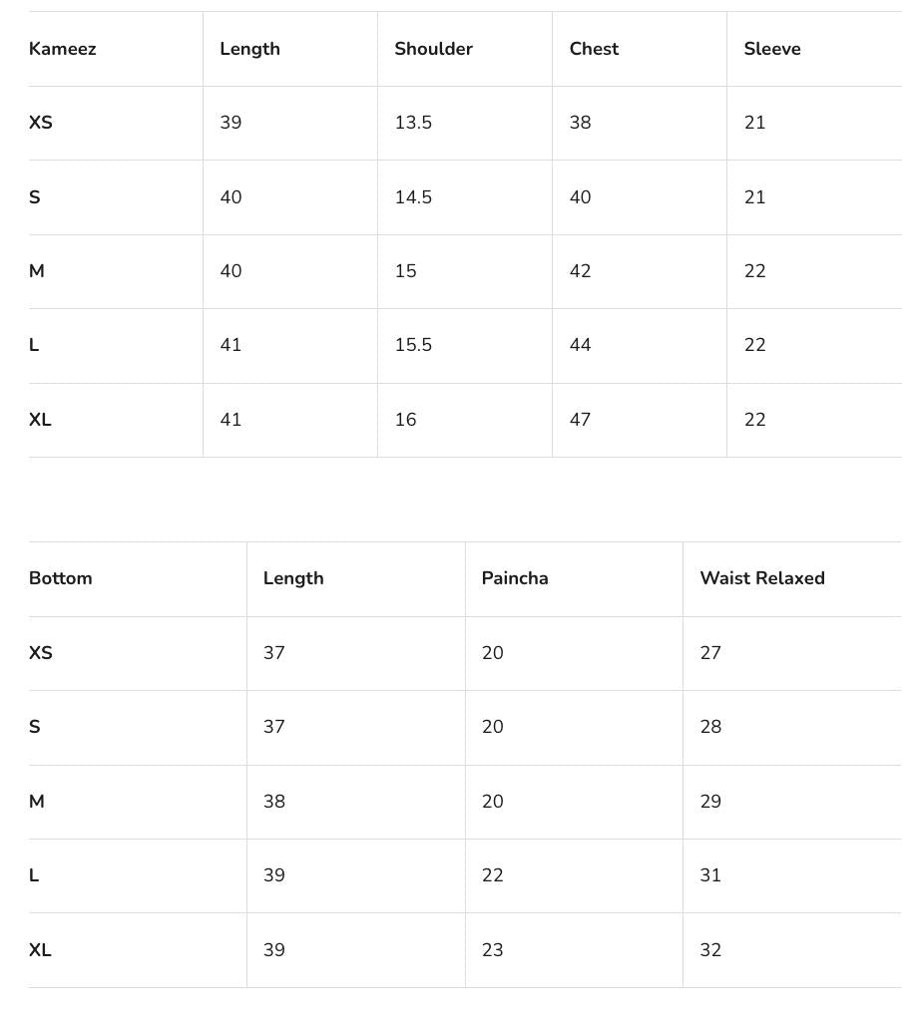The height and width of the screenshot is (1021, 914).
Task: Click the Paincha column header
Action: (515, 578)
